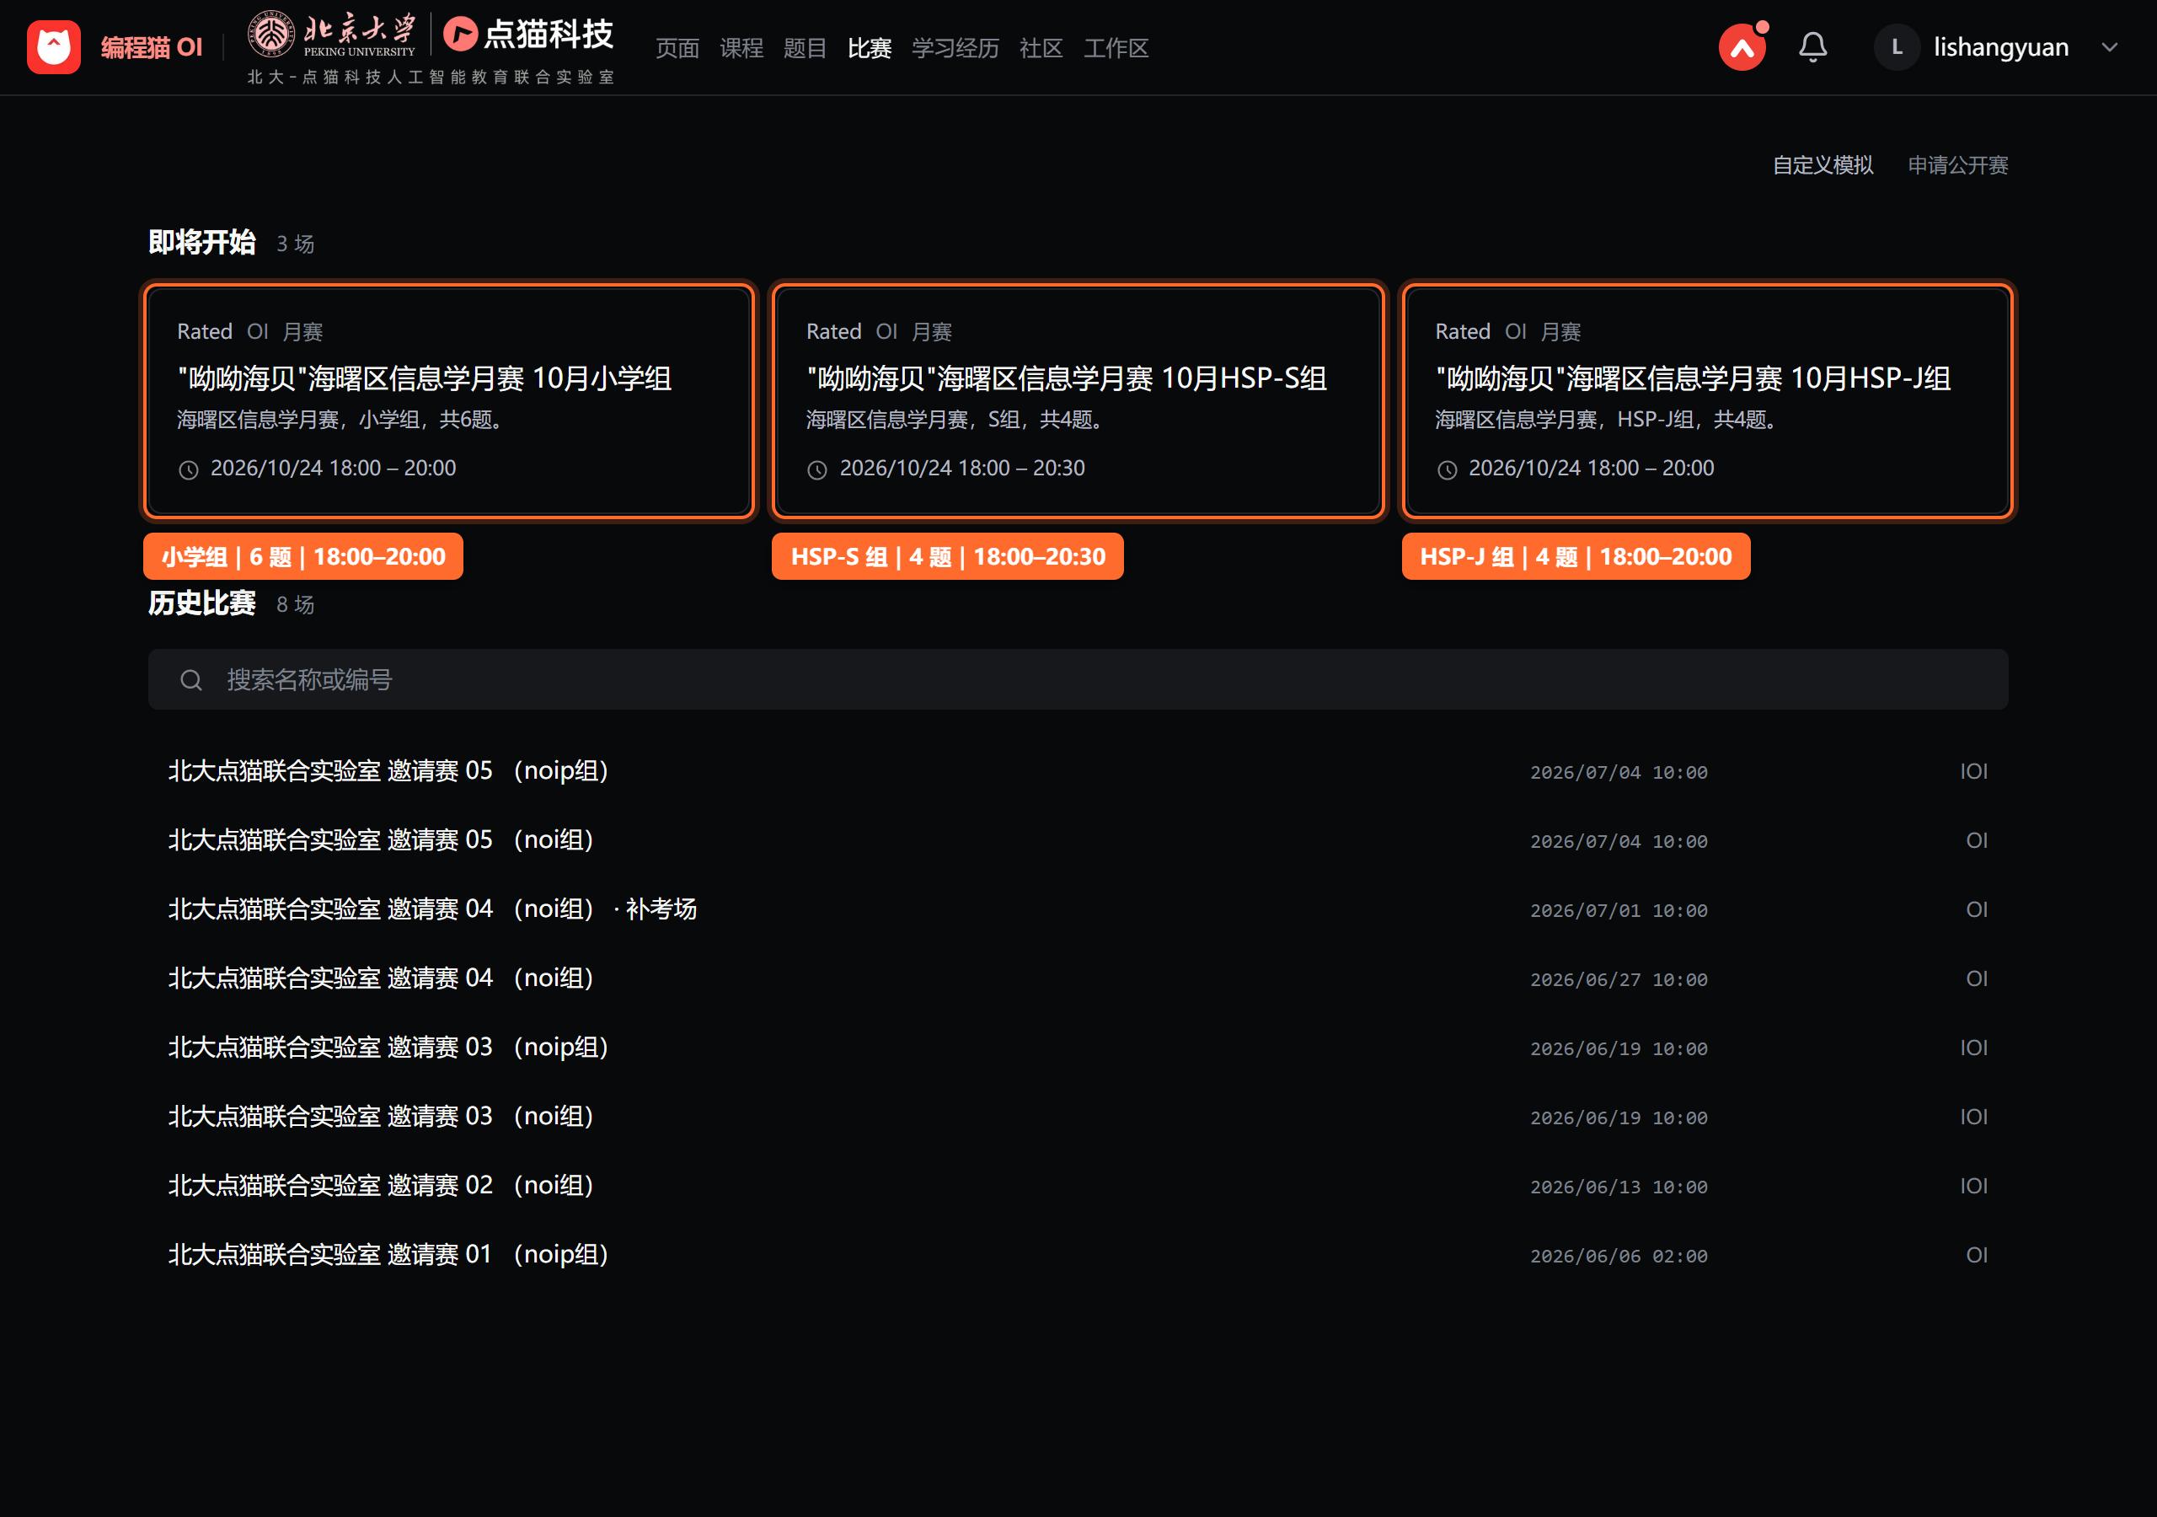Click the 历史比赛 section heading

[x=202, y=603]
